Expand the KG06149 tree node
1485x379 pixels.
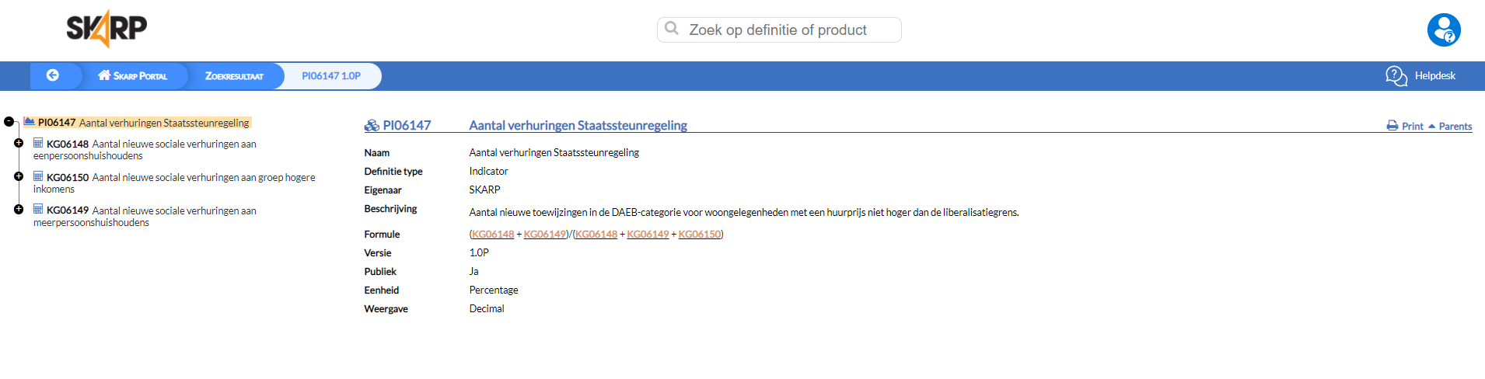[19, 209]
